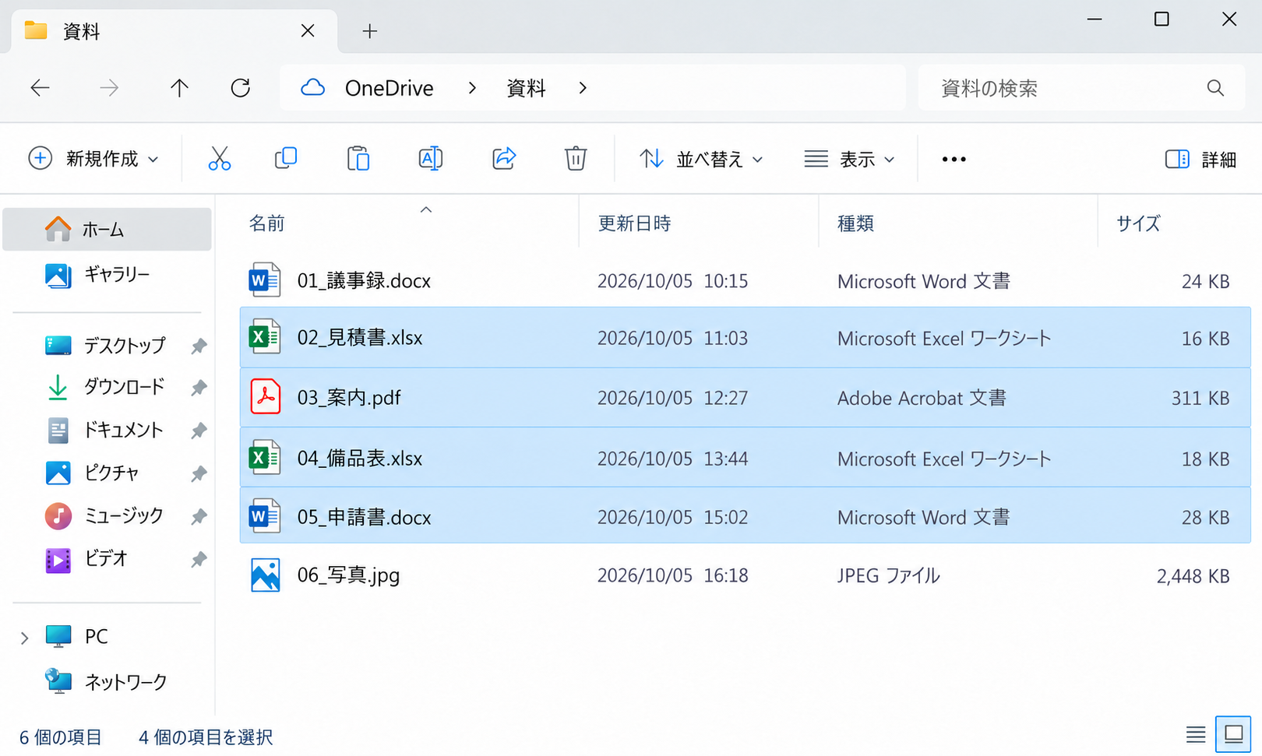This screenshot has width=1262, height=756.
Task: Click the 資料の検索 search field
Action: pos(1083,88)
